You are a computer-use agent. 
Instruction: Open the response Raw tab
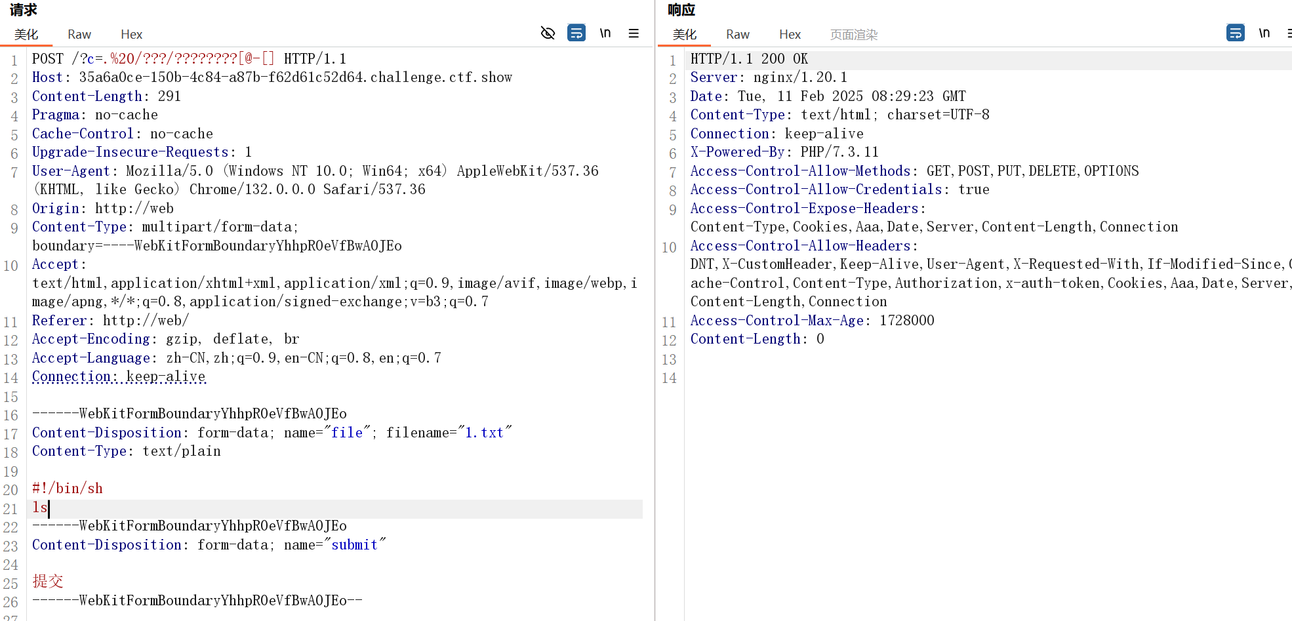coord(737,34)
